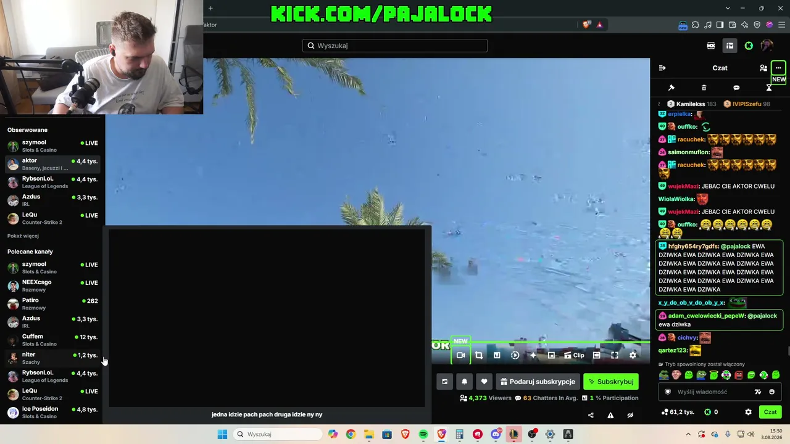Viewport: 790px width, 444px height.
Task: Open a new browser tab with plus button
Action: (x=210, y=8)
